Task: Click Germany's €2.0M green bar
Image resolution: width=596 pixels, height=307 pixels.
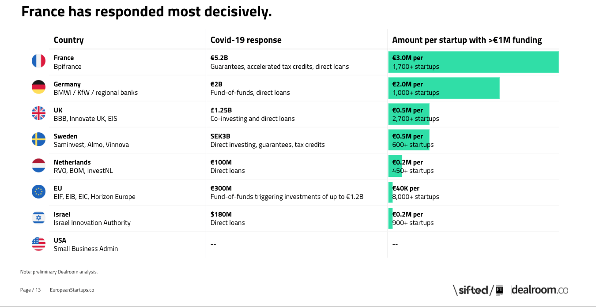Action: 444,88
